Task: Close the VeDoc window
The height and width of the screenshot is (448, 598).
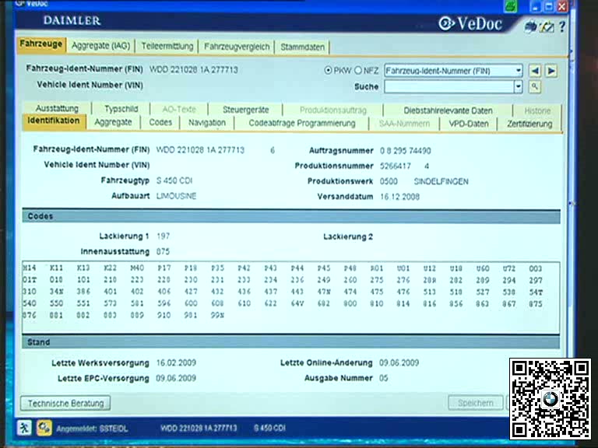Action: [x=562, y=6]
